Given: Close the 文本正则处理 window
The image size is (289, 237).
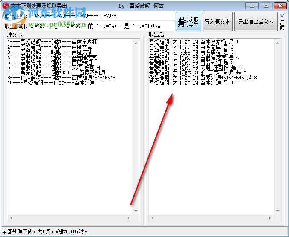Looking at the screenshot, I should click(x=280, y=6).
